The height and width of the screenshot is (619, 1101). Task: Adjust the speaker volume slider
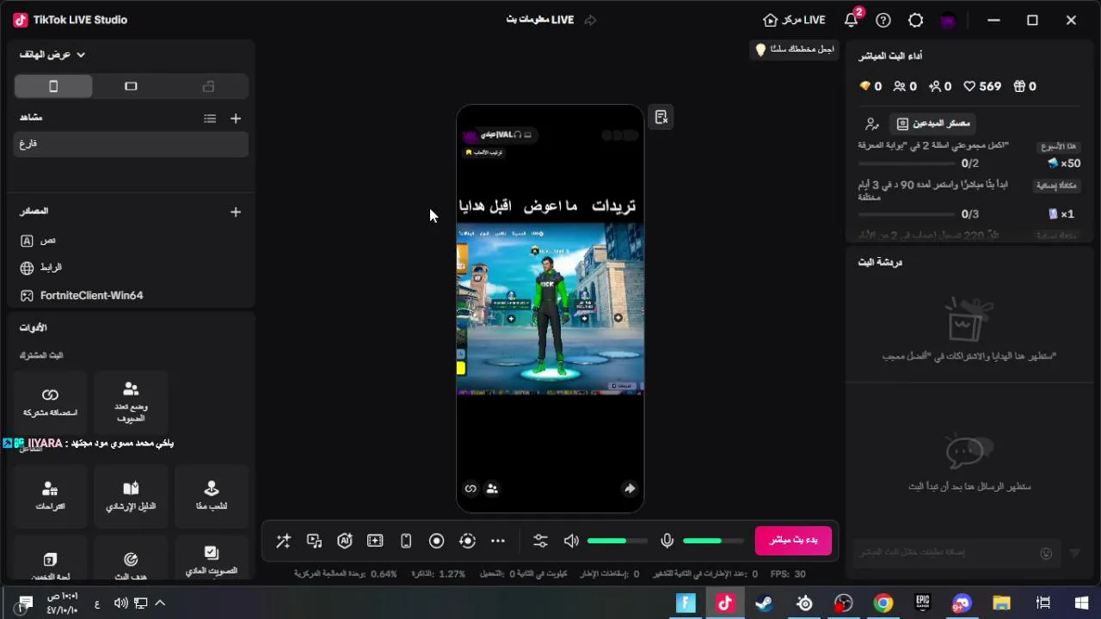point(618,541)
